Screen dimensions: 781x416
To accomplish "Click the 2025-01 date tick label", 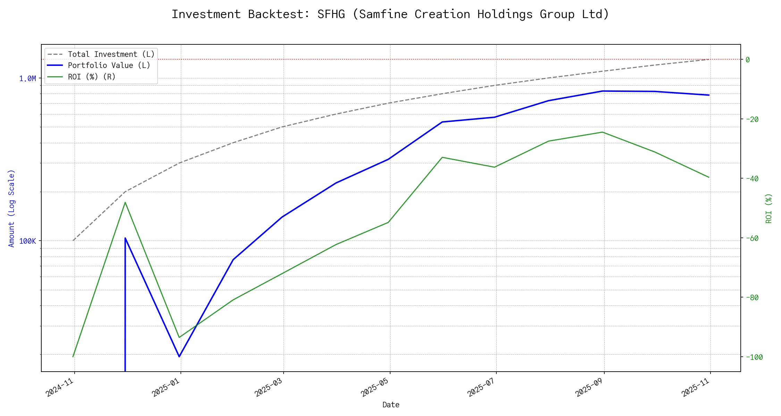I will pyautogui.click(x=166, y=388).
